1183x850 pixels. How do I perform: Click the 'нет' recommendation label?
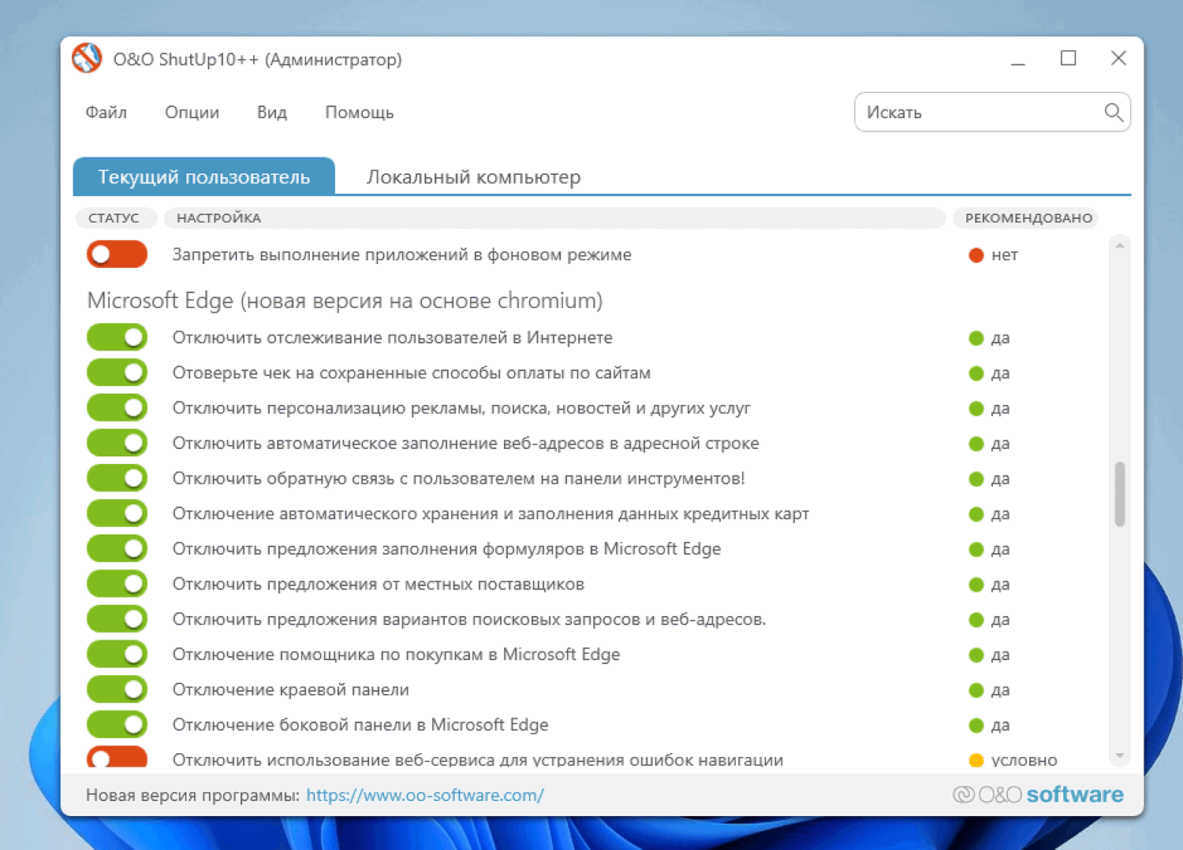[x=1005, y=254]
